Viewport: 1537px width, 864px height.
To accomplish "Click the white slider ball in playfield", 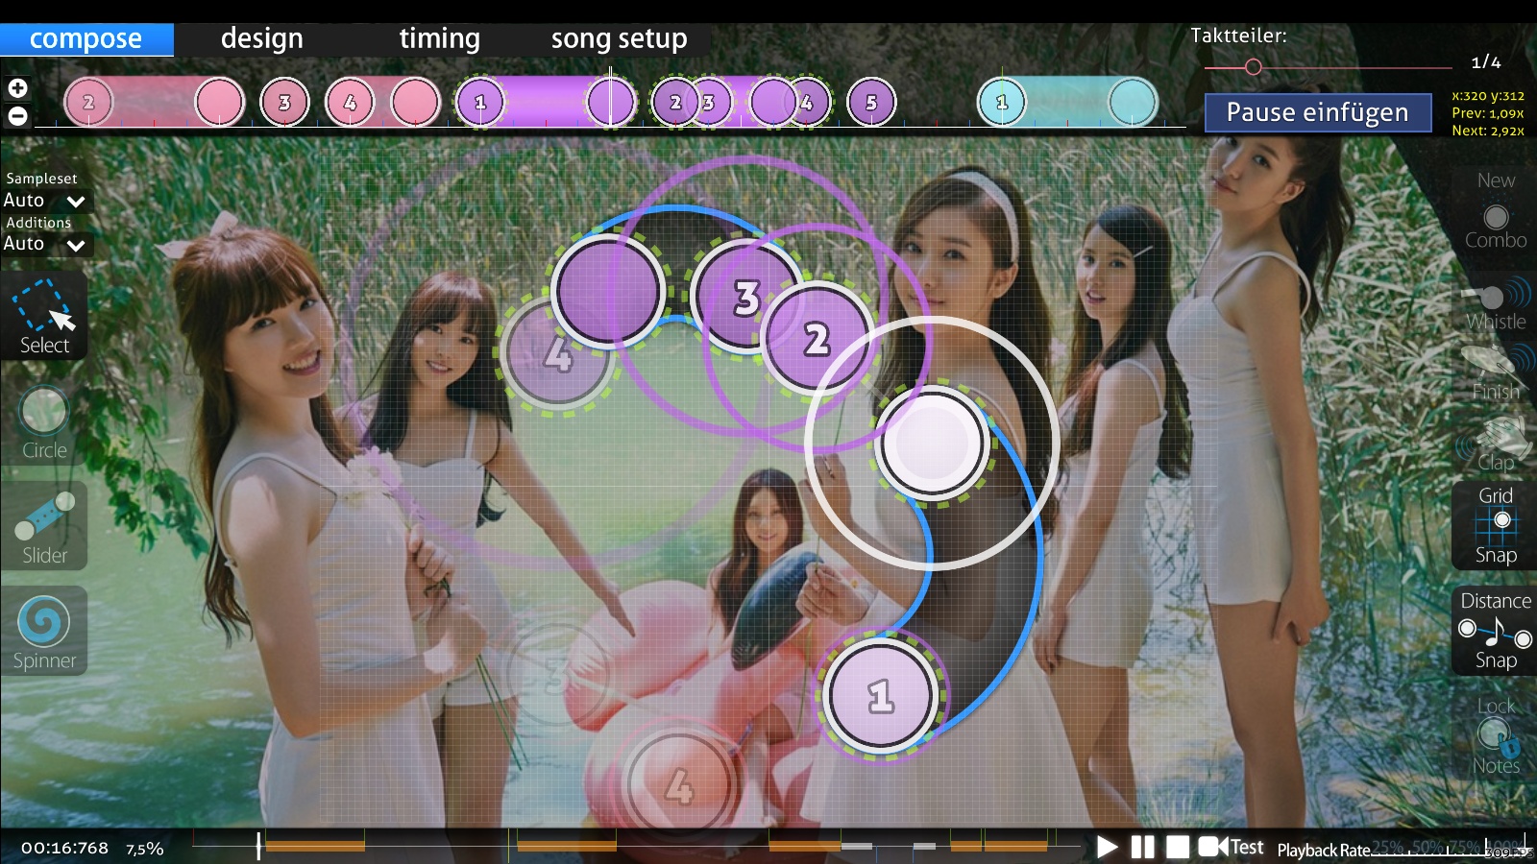I will pyautogui.click(x=932, y=443).
